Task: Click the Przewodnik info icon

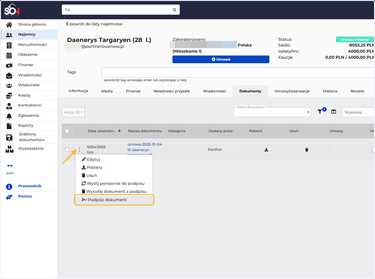Action: [x=9, y=186]
